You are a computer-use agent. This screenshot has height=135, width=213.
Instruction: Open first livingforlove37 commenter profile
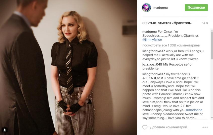click(154, 51)
